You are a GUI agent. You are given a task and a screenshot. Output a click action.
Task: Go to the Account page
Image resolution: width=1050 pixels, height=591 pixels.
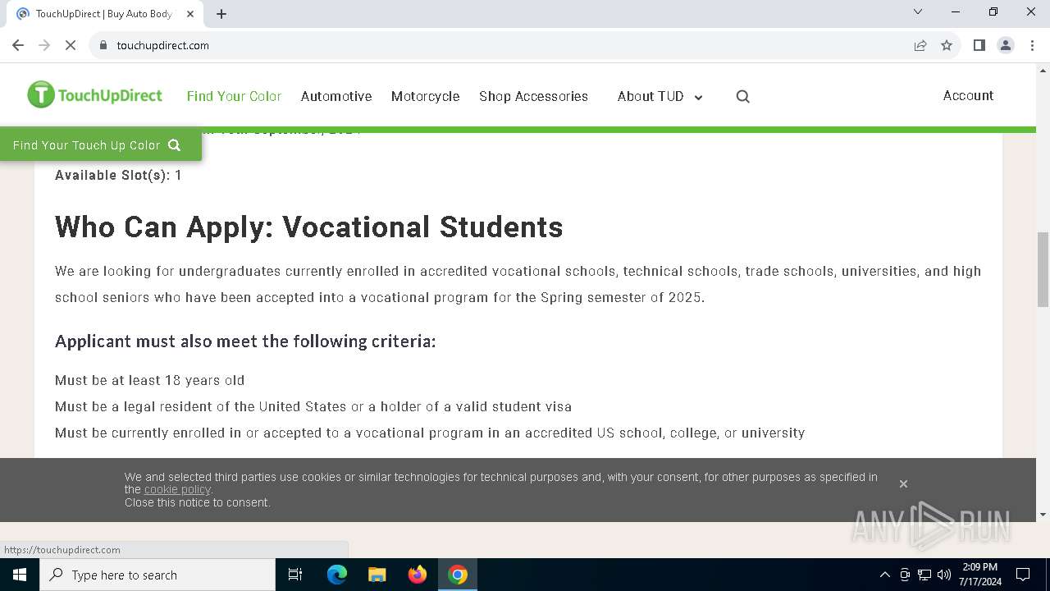(x=968, y=95)
